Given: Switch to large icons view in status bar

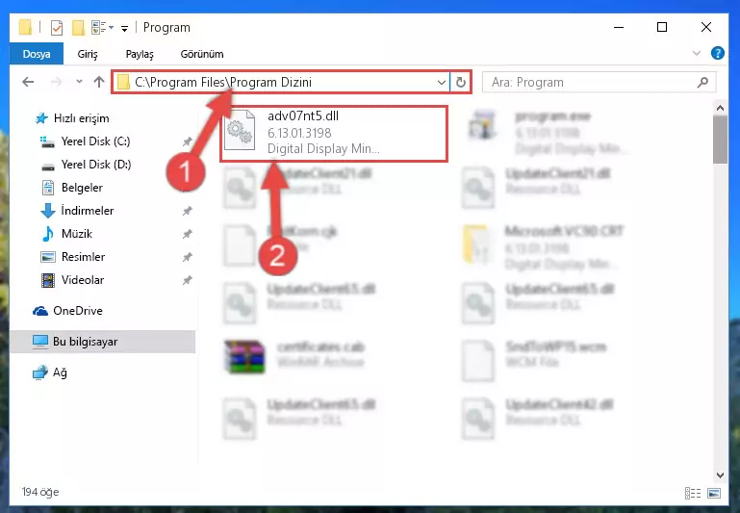Looking at the screenshot, I should click(714, 493).
